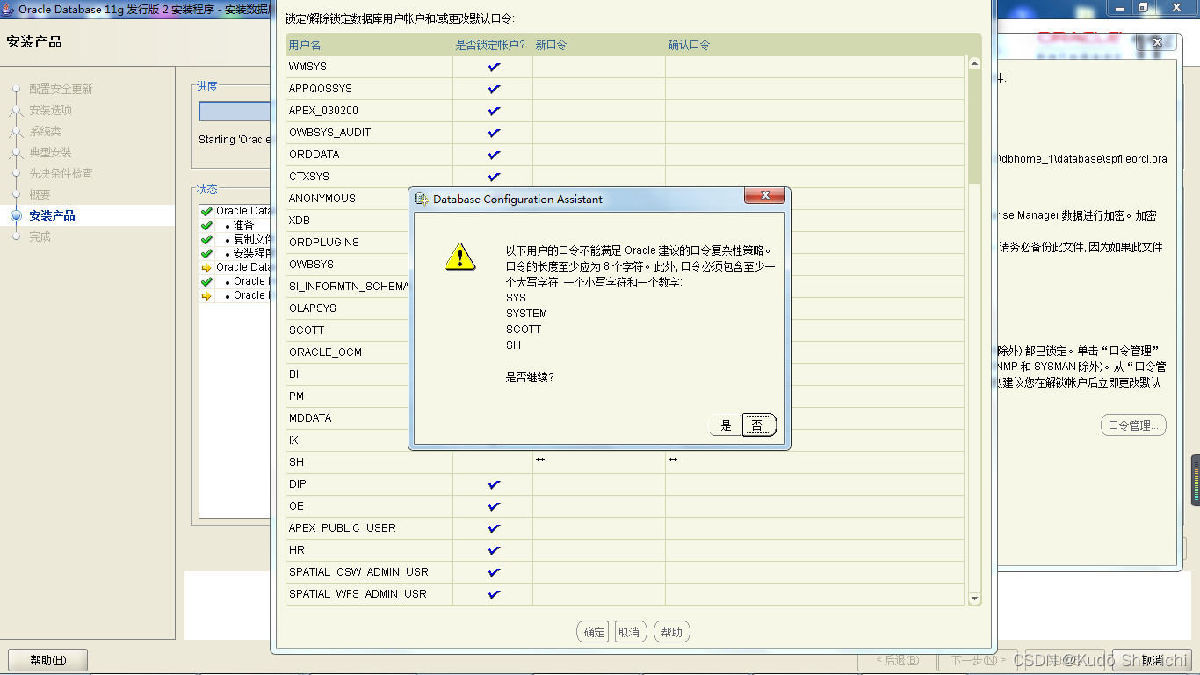Select 概要 step in installer sidebar

pos(40,194)
